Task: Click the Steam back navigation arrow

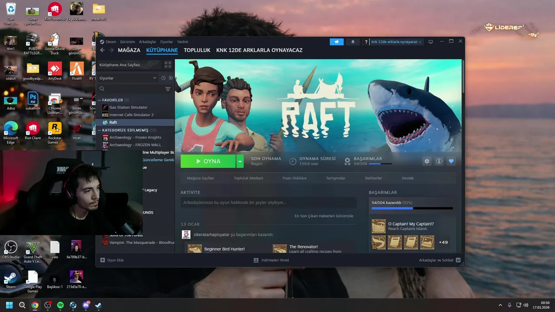Action: pyautogui.click(x=102, y=50)
